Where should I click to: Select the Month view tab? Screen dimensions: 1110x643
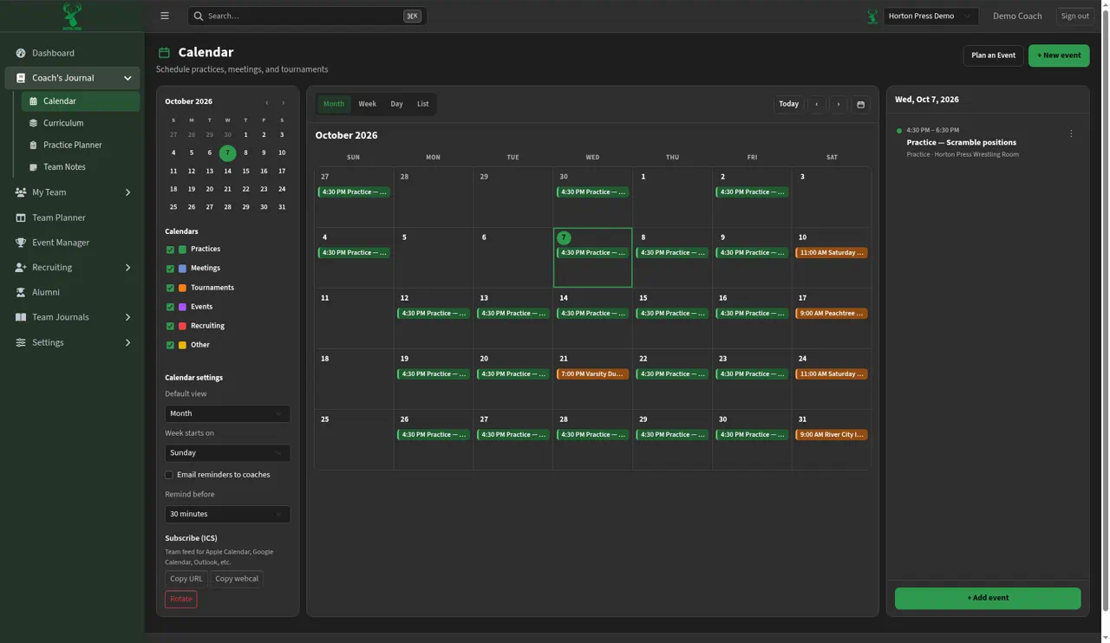click(334, 104)
